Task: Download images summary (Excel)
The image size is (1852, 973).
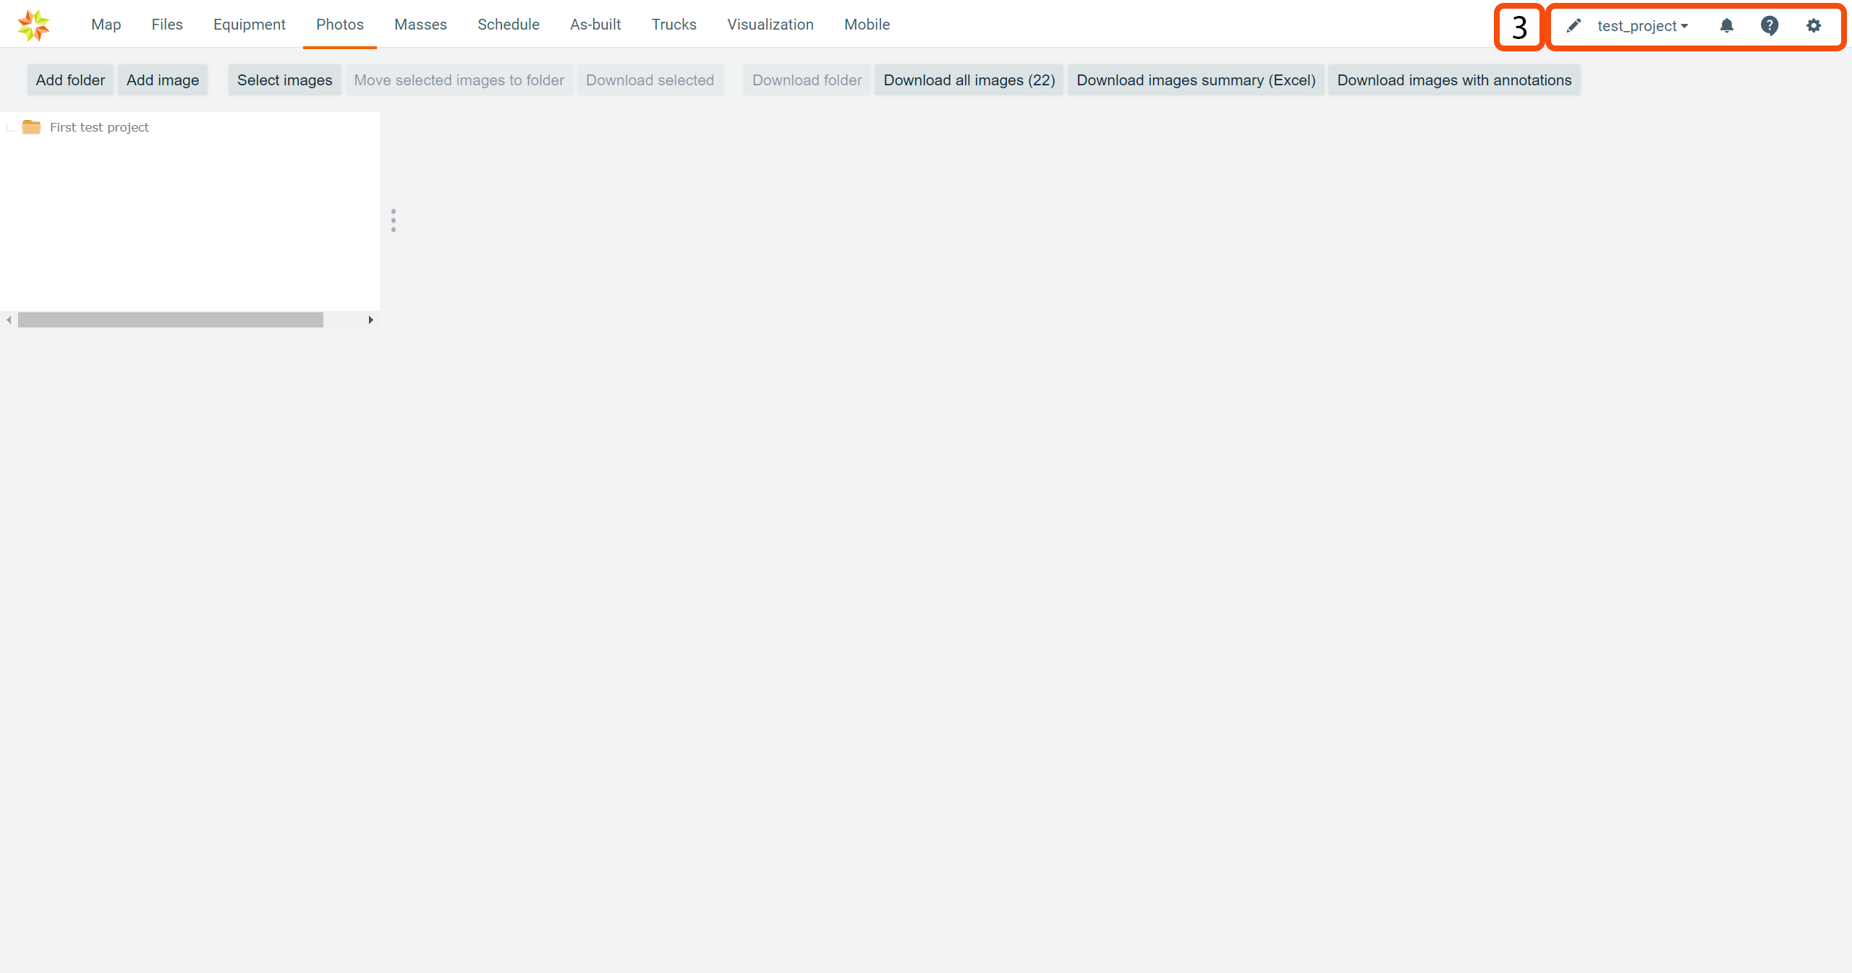Action: (1195, 80)
